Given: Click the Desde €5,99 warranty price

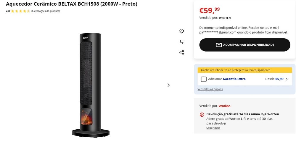Looking at the screenshot, I should [x=274, y=79].
